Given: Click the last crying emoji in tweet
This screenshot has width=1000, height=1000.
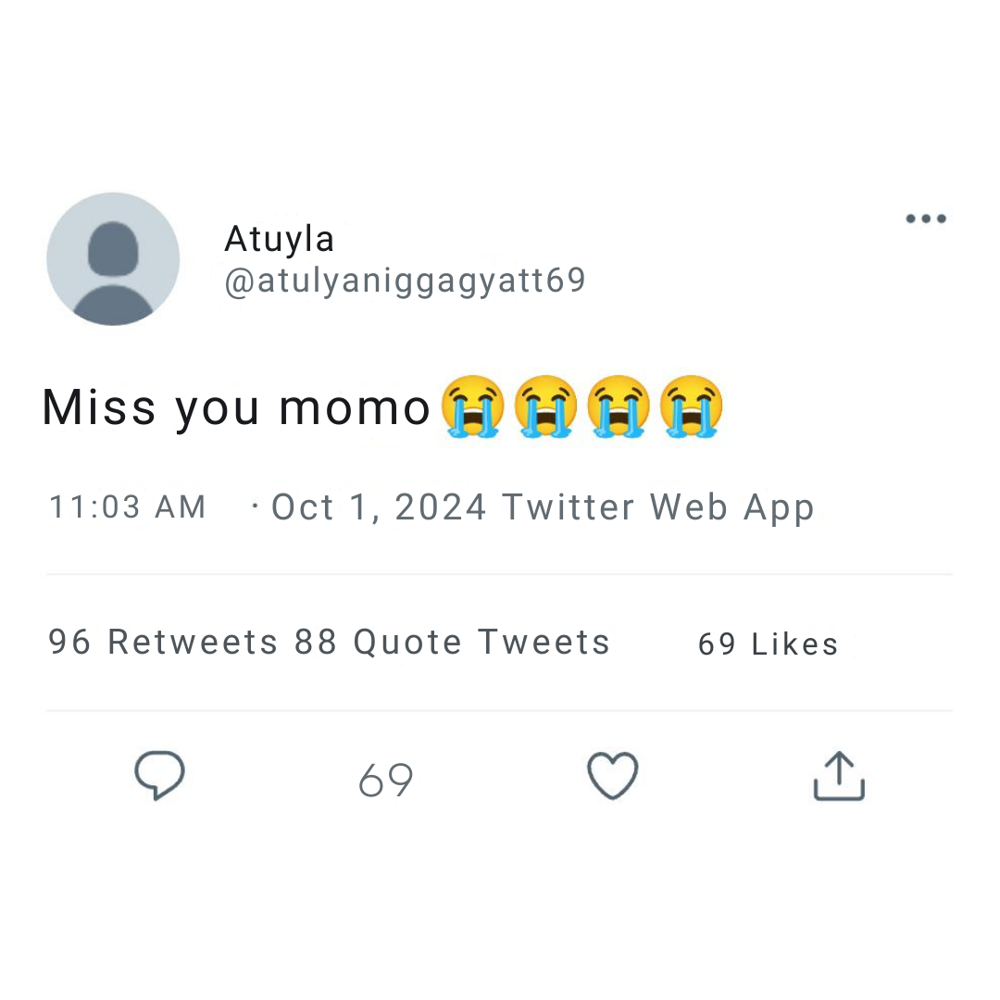Looking at the screenshot, I should [x=691, y=406].
